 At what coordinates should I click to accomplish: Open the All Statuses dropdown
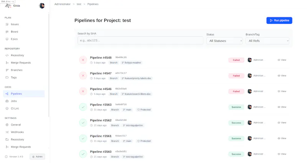[224, 41]
